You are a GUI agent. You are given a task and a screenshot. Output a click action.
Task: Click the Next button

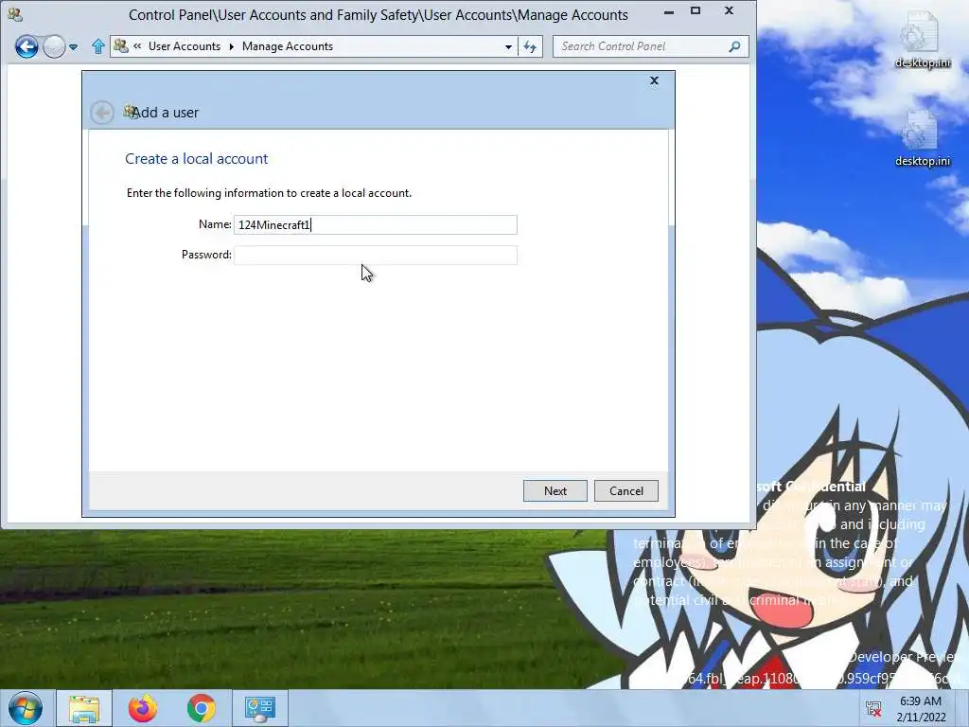tap(555, 491)
